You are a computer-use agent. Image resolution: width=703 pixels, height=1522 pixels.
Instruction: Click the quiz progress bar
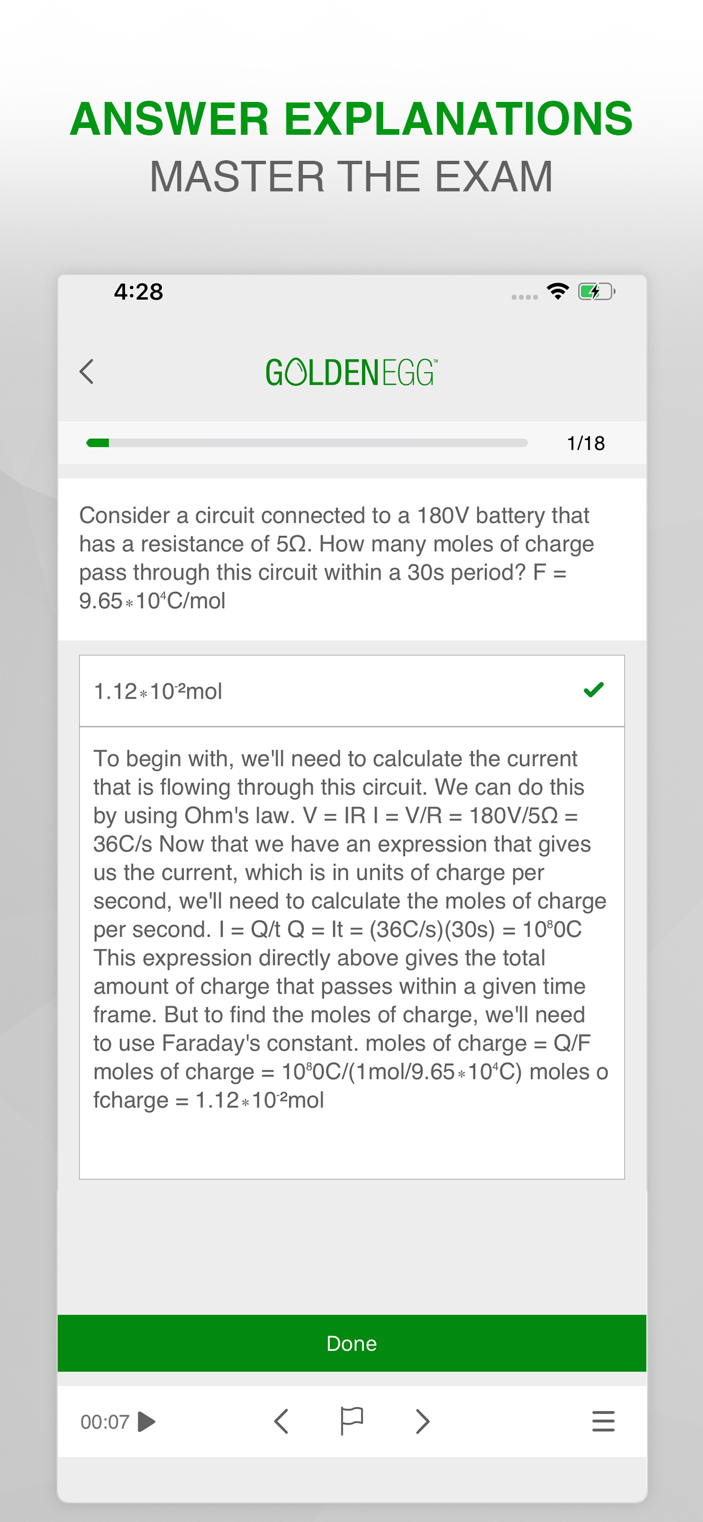(x=307, y=443)
